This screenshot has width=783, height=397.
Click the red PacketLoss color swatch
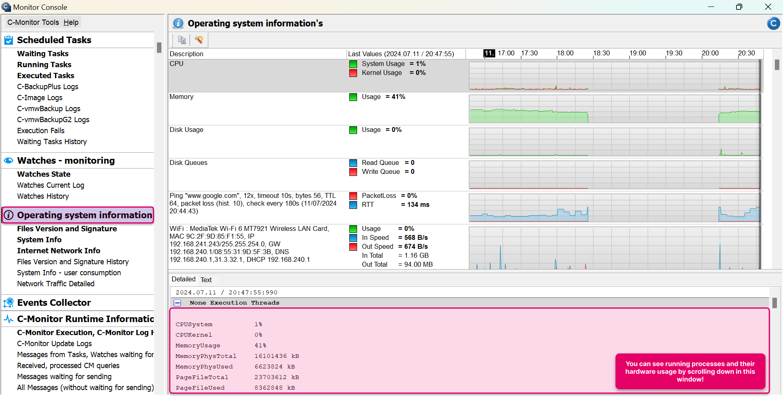[353, 196]
